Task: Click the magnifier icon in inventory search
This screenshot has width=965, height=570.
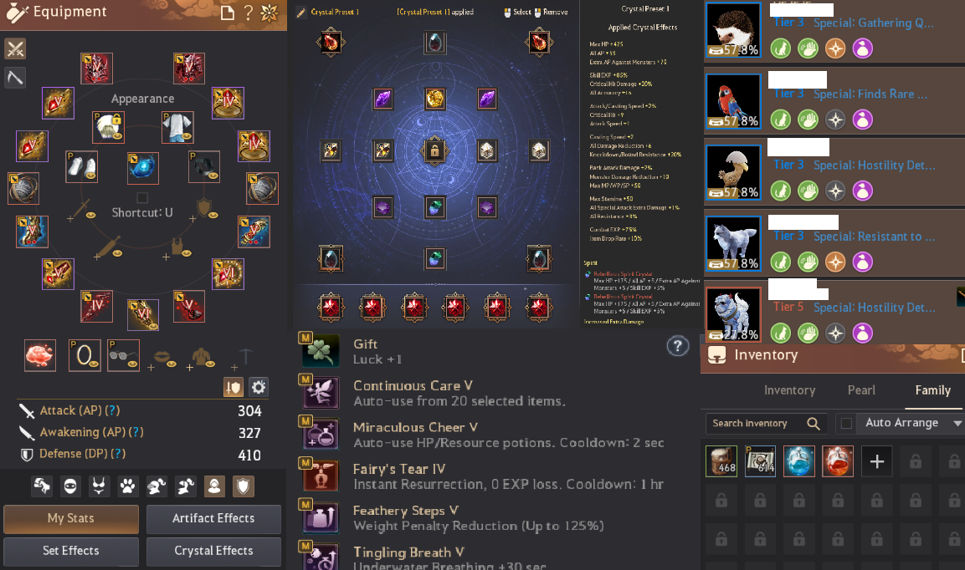Action: [x=813, y=423]
